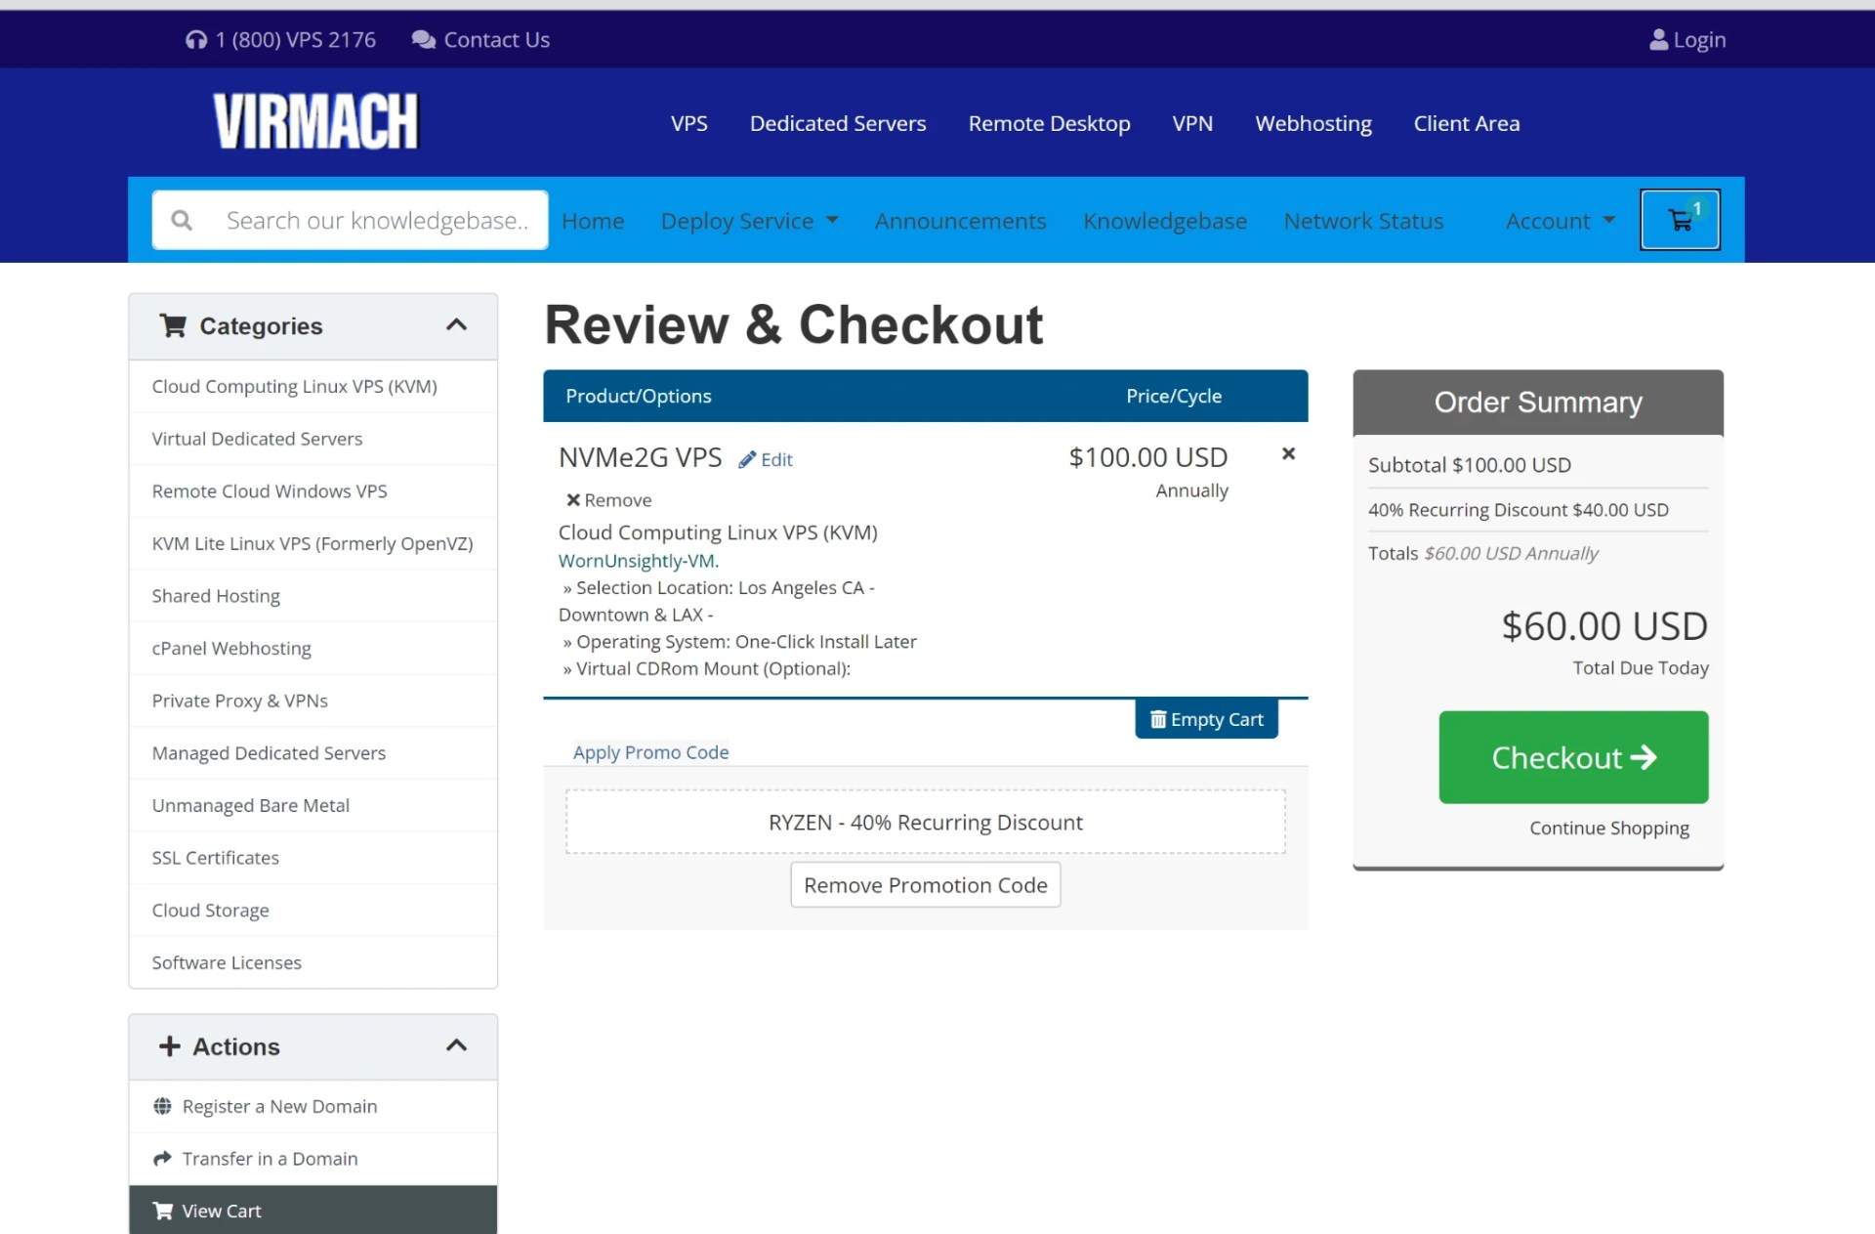Click the Login user icon

pos(1658,40)
